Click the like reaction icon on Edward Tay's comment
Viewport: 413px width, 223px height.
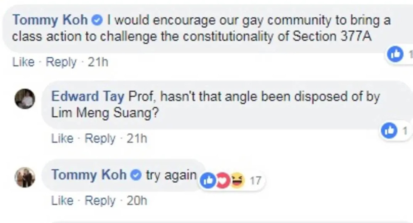point(389,131)
